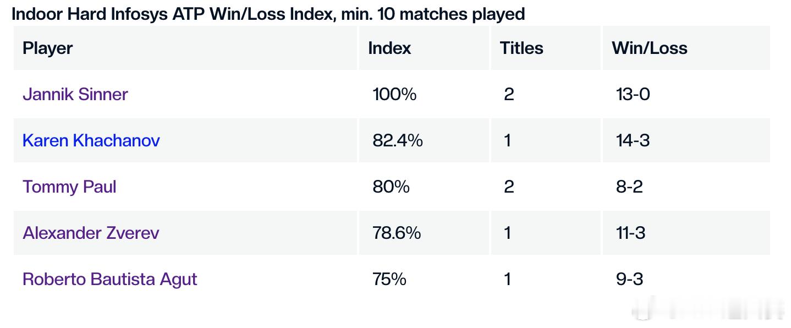791x328 pixels.
Task: Select the 9-3 win/loss record
Action: tap(630, 279)
